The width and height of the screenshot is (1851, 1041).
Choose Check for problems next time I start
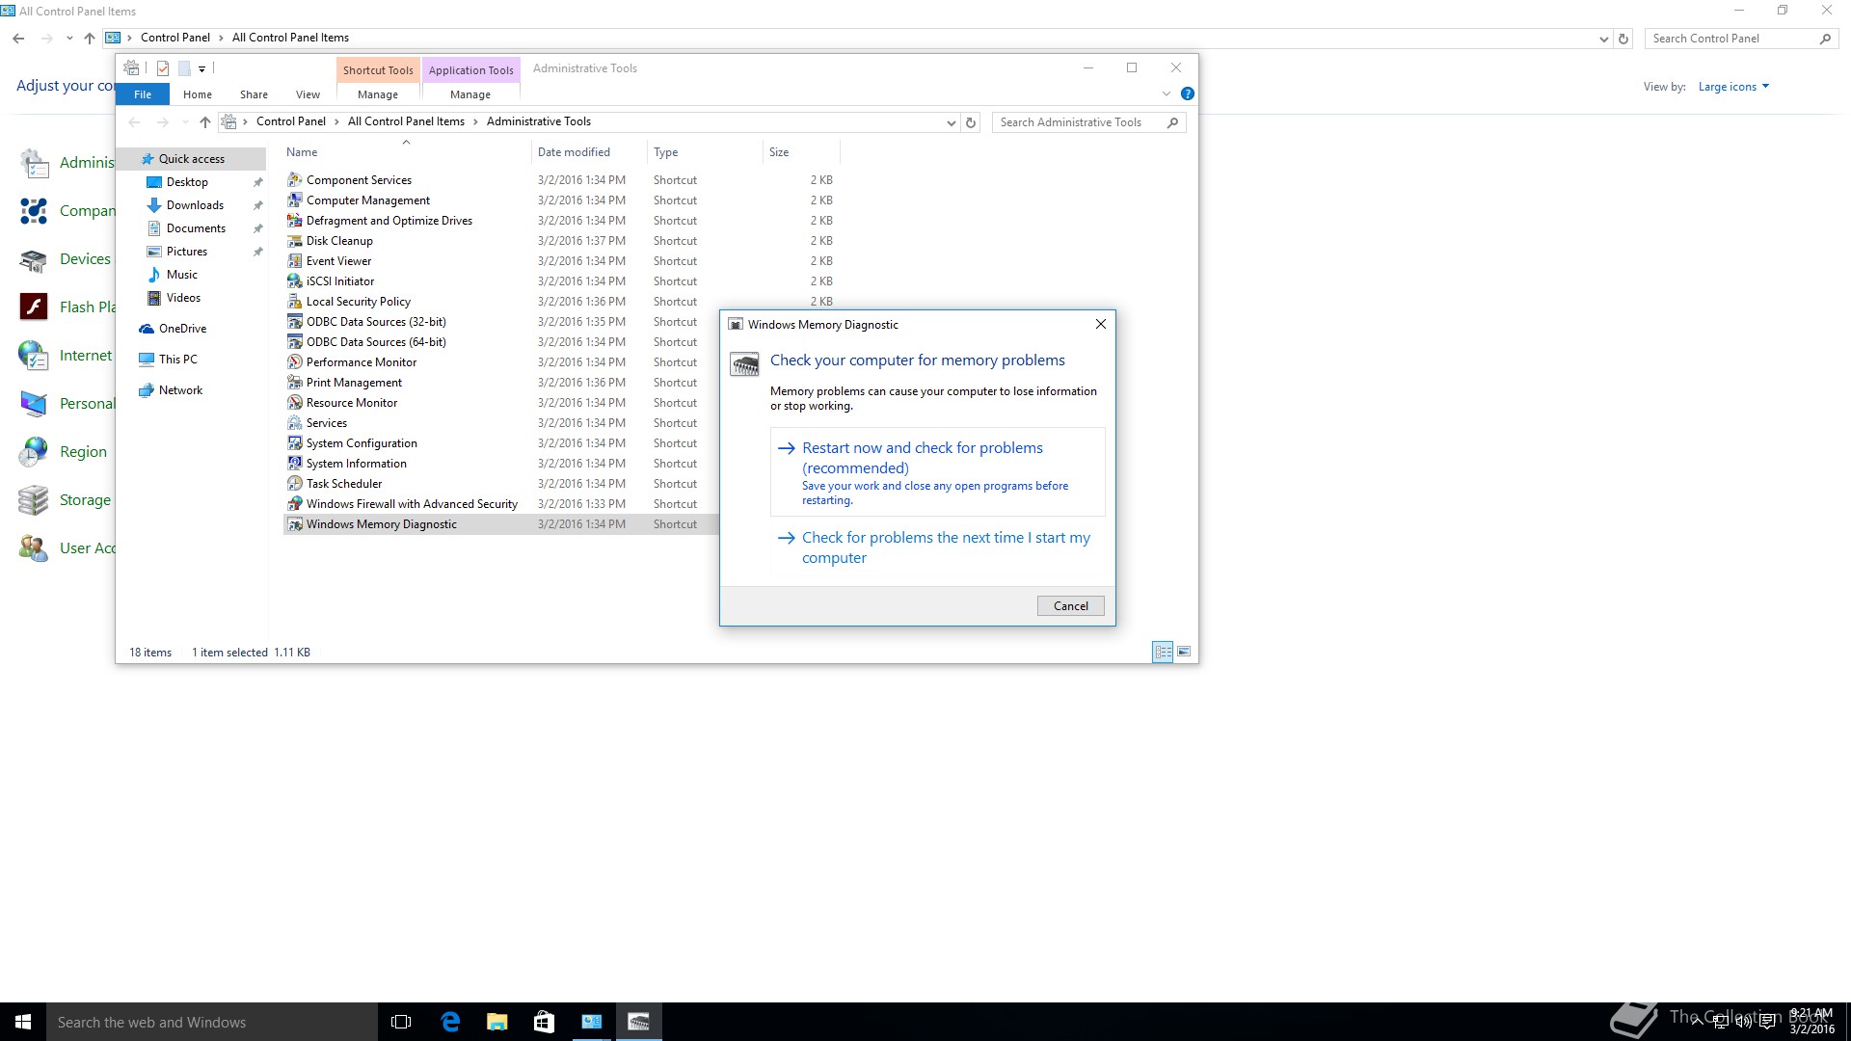937,547
